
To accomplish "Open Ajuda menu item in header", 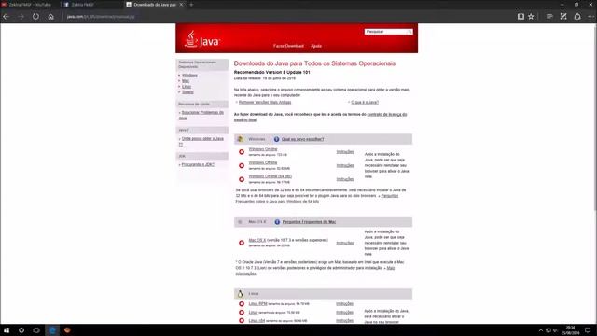I will tap(316, 46).
